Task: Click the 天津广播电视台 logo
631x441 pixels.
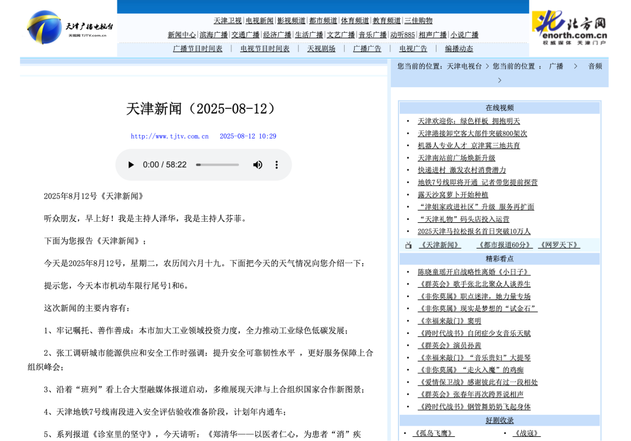Action: tap(69, 27)
